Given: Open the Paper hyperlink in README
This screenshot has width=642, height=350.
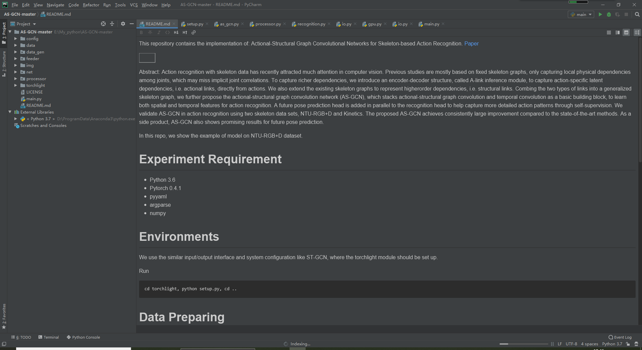Looking at the screenshot, I should [471, 43].
